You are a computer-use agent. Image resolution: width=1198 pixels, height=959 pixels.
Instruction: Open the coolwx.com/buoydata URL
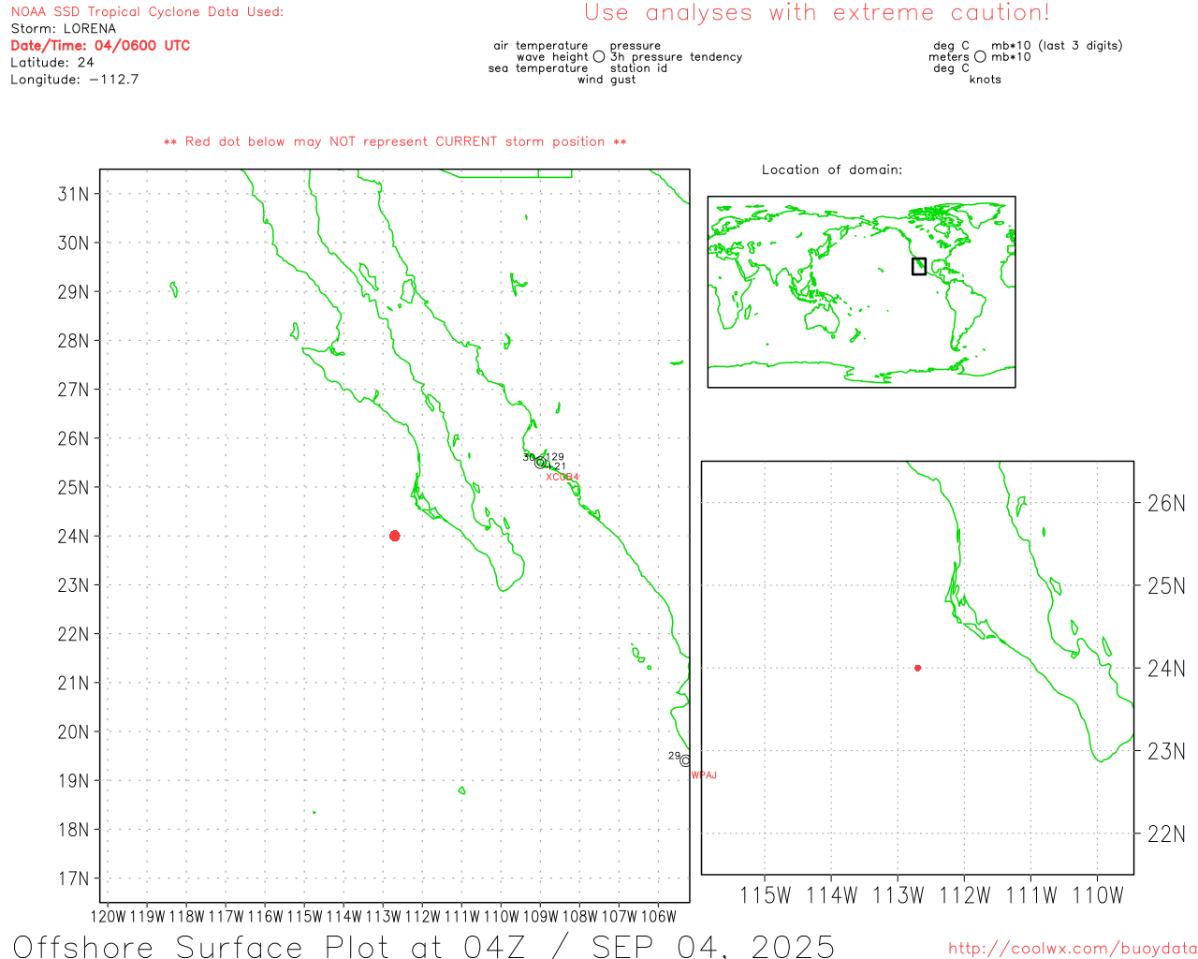1073,949
